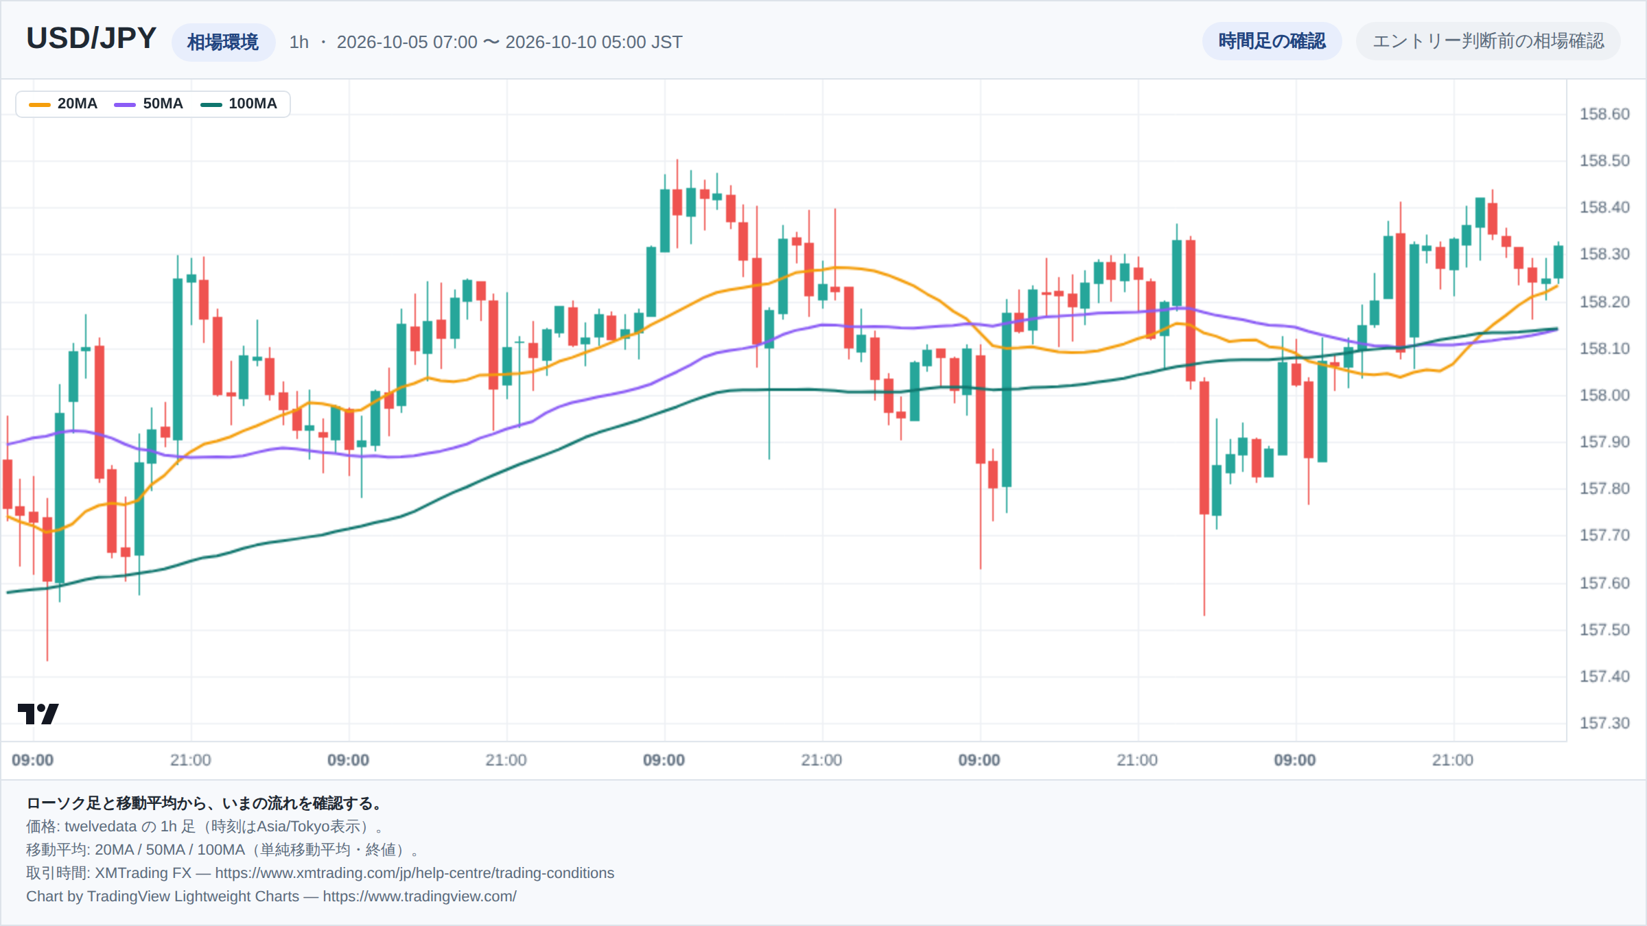Click the 相場環境 badge next to USD/JPY
The image size is (1647, 926).
[223, 42]
